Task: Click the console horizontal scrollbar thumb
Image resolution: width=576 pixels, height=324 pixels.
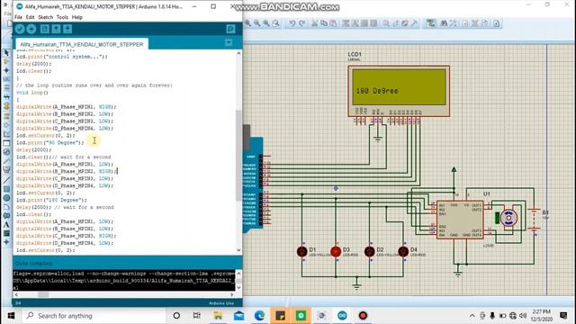Action: click(43, 294)
